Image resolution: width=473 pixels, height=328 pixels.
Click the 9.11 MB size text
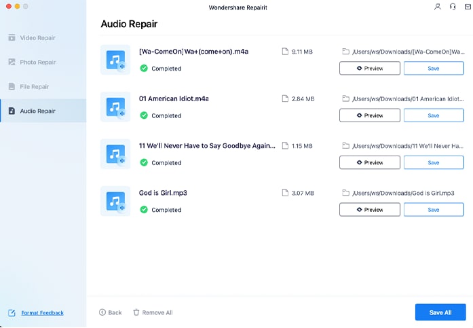coord(302,52)
